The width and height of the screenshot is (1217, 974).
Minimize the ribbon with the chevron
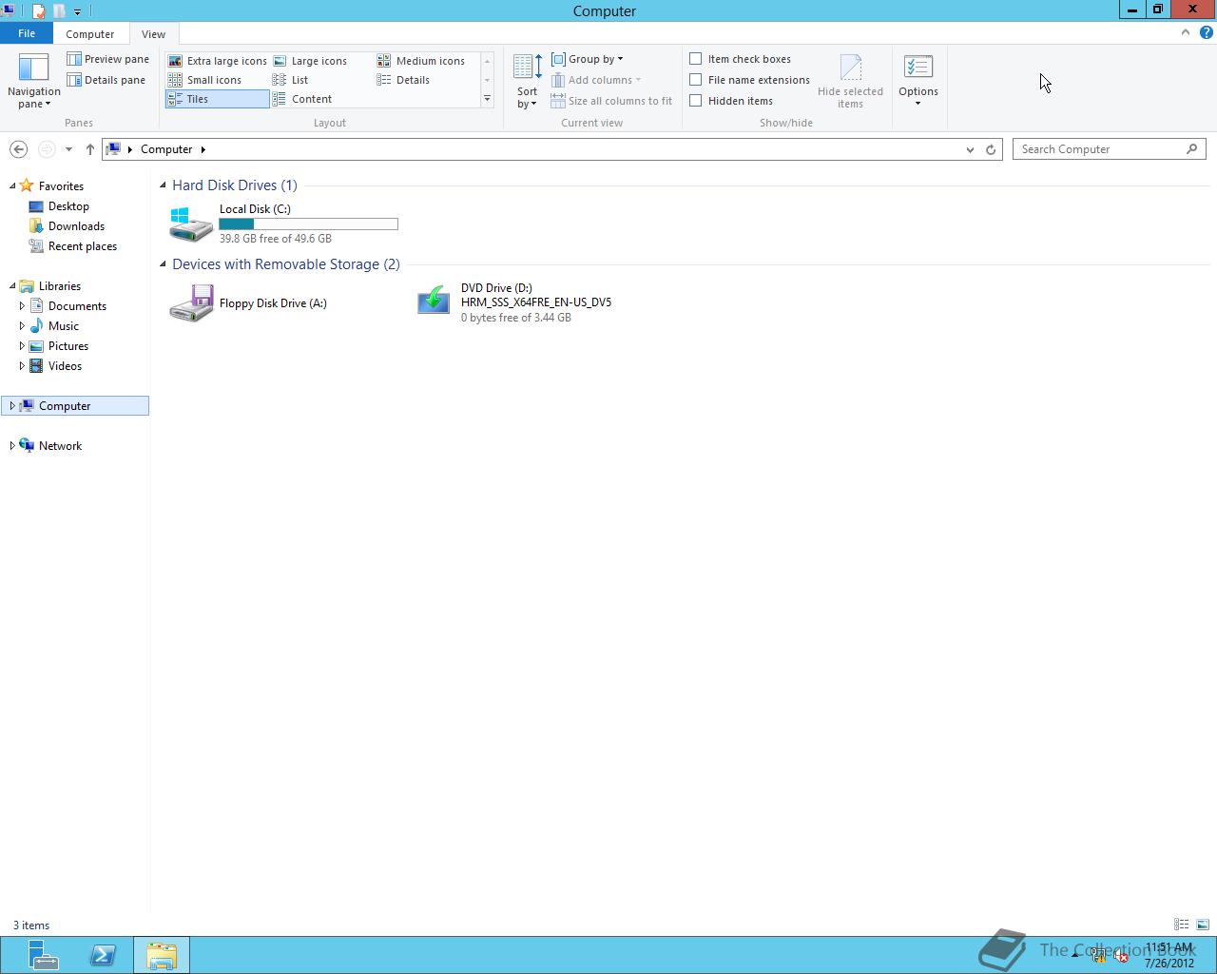1185,32
